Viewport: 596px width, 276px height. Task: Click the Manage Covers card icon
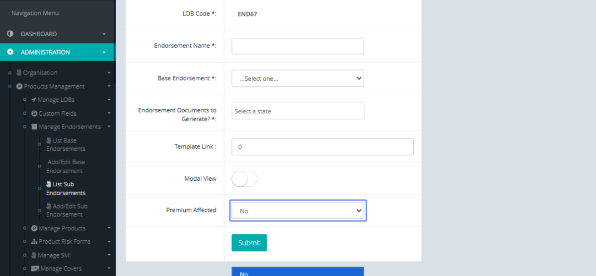point(35,269)
